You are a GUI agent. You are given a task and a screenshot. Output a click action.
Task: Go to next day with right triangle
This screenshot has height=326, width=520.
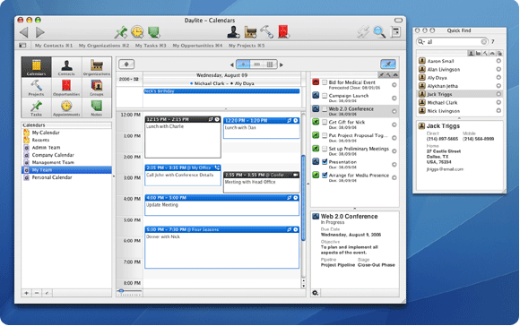tap(282, 64)
